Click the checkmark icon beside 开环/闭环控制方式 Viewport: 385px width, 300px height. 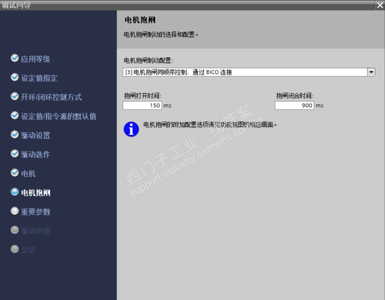pos(15,96)
